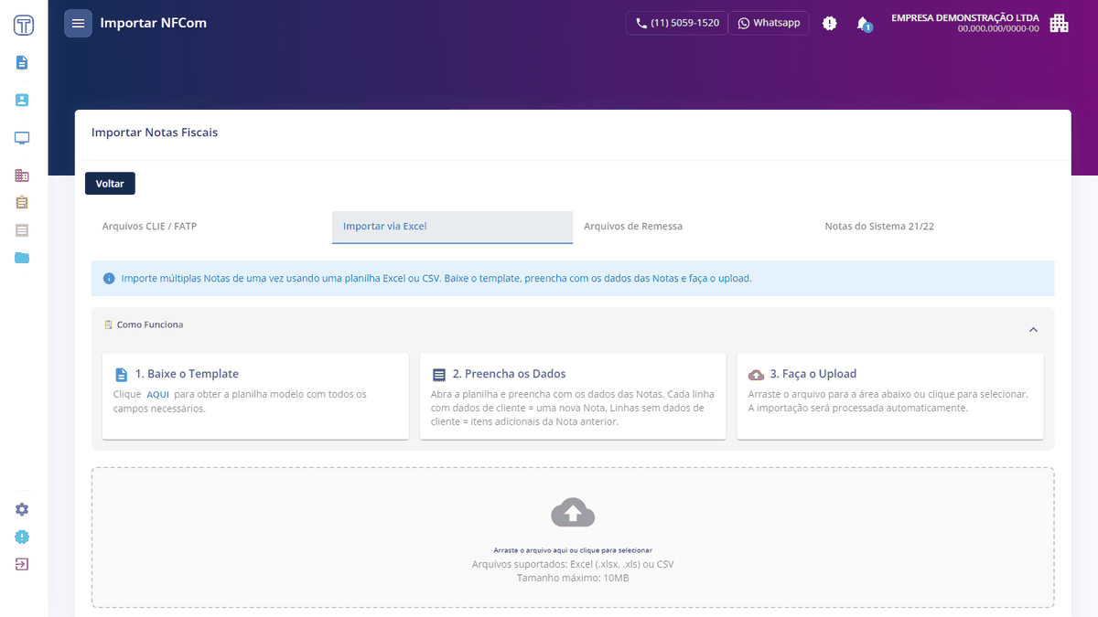
Task: Open the contact card sidebar icon
Action: tap(22, 101)
